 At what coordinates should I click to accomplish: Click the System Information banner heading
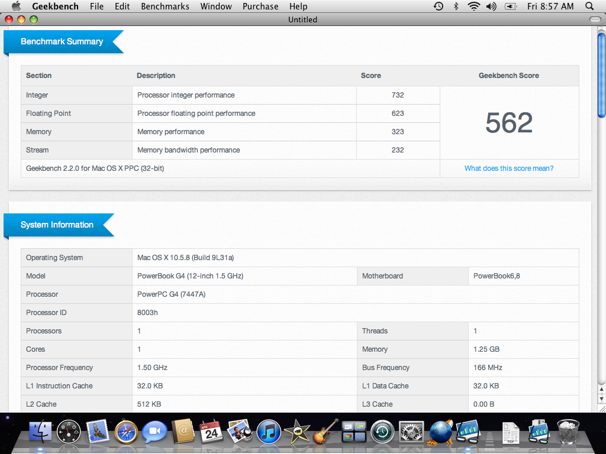pos(57,225)
